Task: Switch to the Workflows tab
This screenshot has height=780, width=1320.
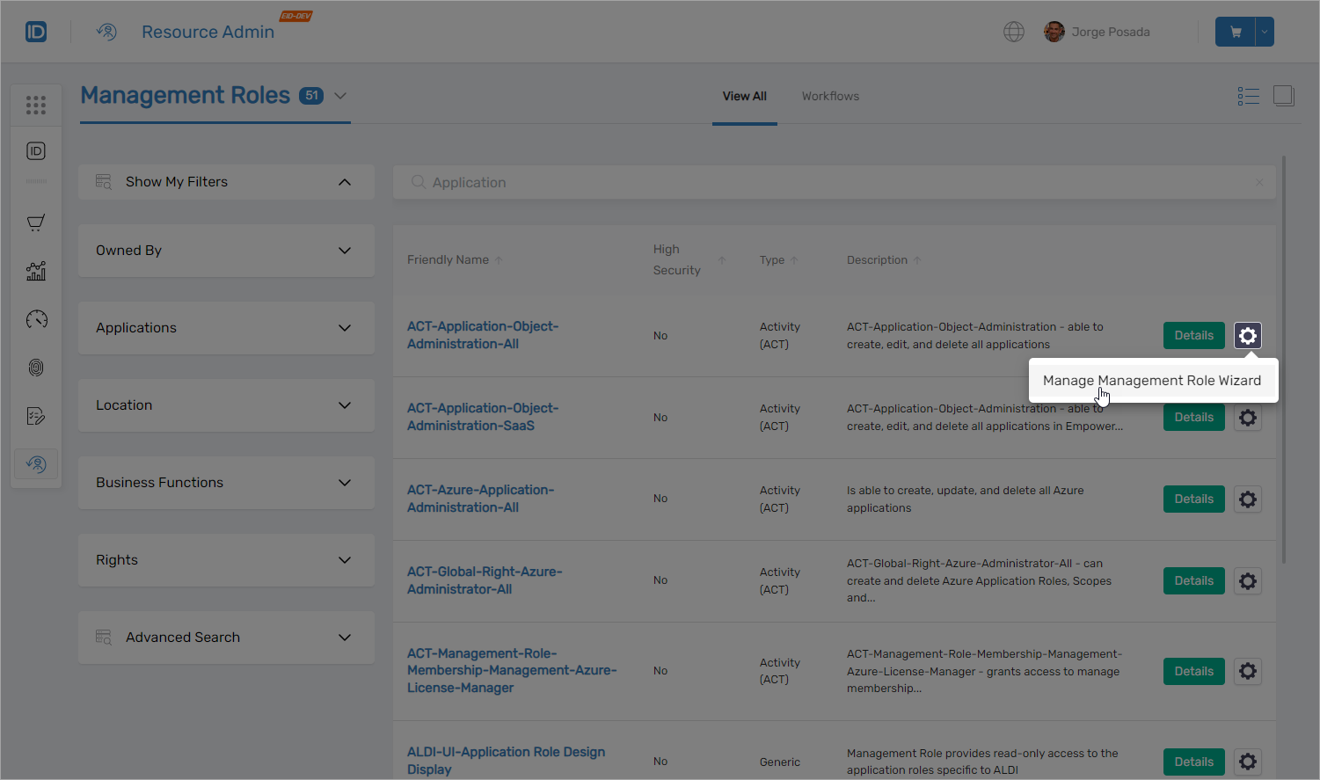Action: click(x=829, y=96)
